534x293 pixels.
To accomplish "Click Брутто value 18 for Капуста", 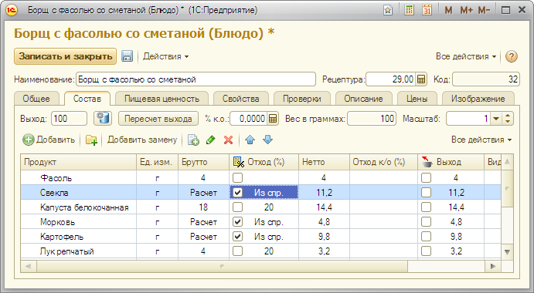I will coord(203,207).
